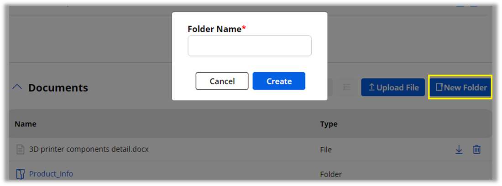Click the File type cell

(326, 149)
